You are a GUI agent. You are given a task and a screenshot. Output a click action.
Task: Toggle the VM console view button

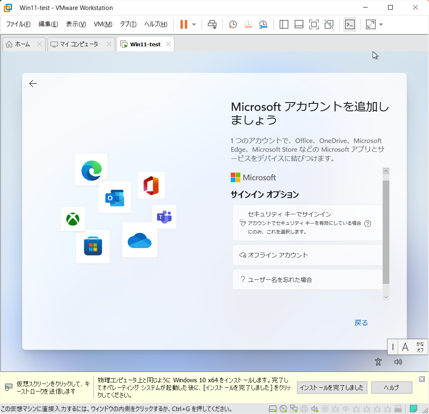point(350,24)
